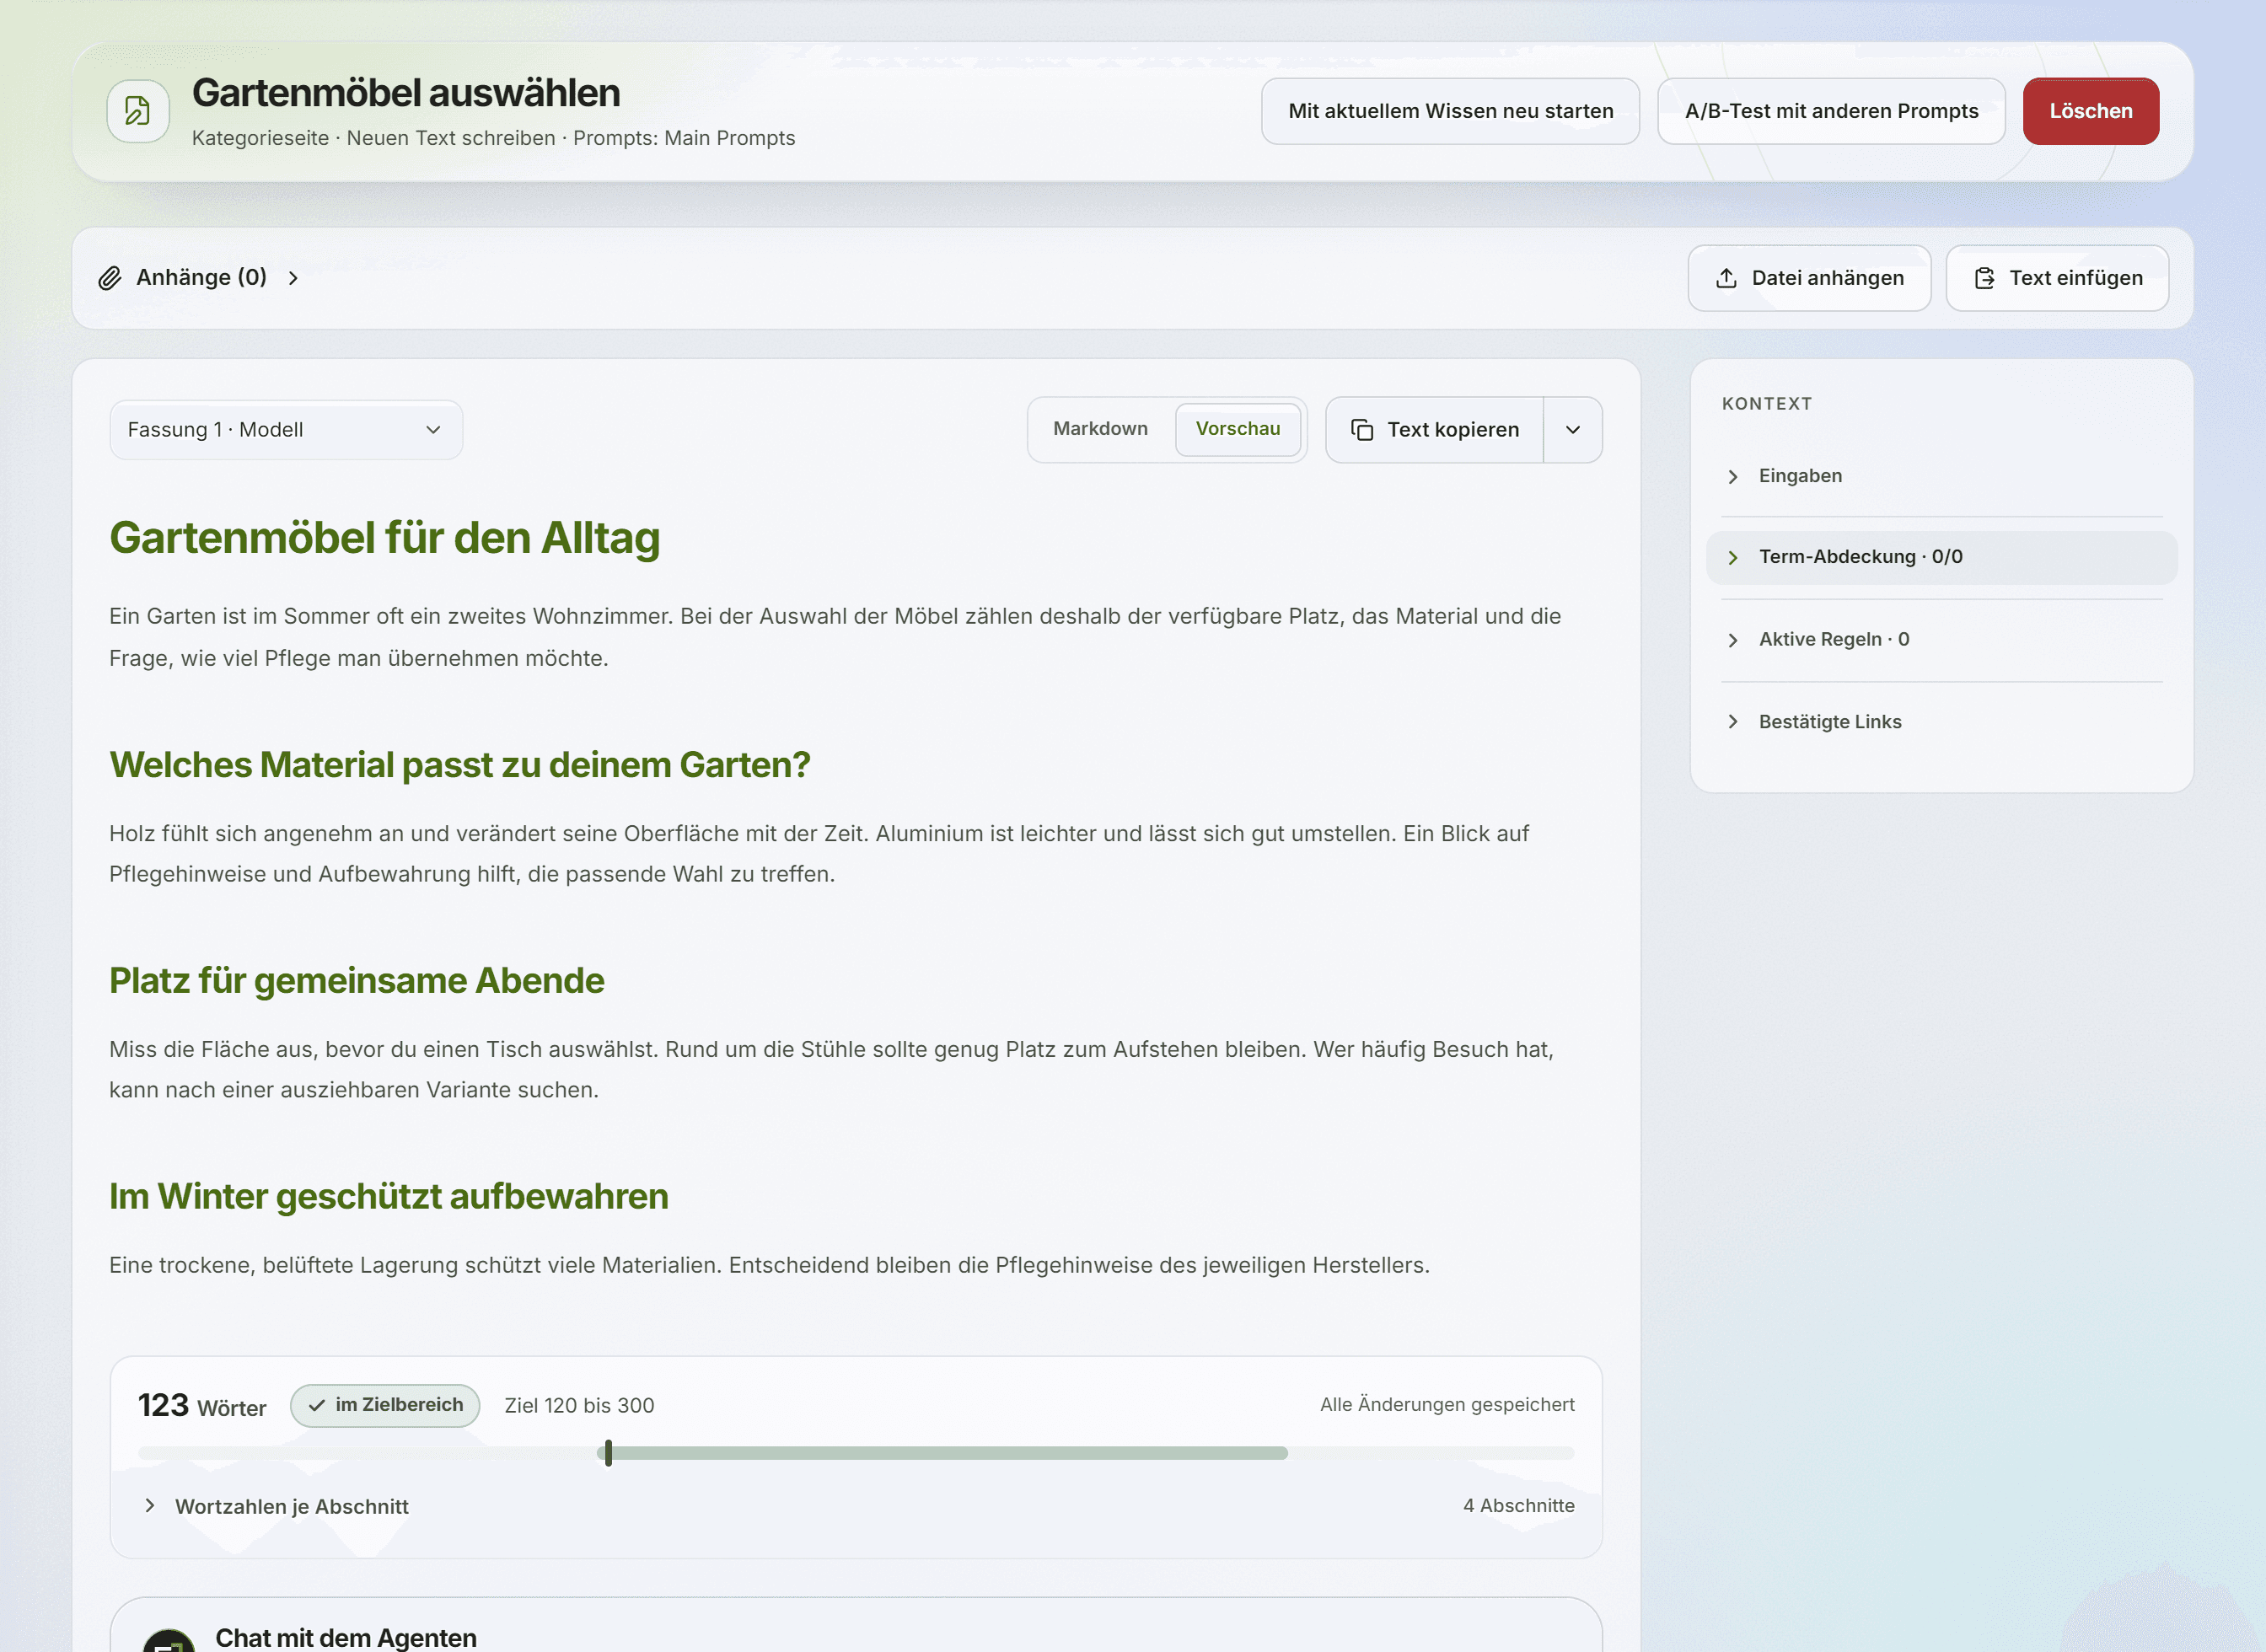This screenshot has height=1652, width=2266.
Task: Click the red Löschen button
Action: tap(2090, 111)
